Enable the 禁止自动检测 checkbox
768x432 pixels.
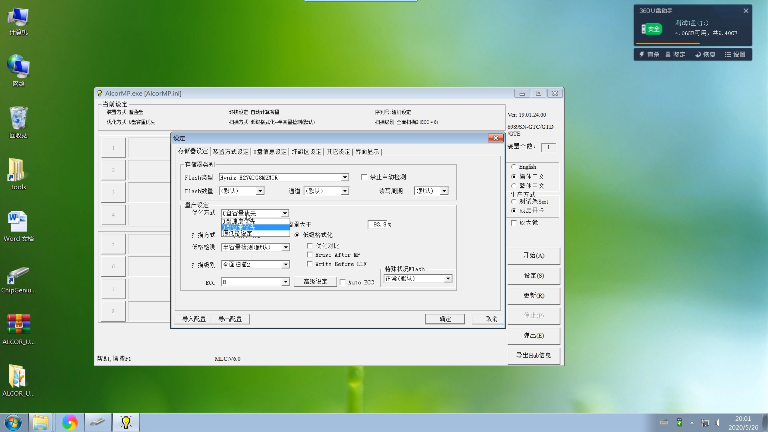[x=364, y=177]
